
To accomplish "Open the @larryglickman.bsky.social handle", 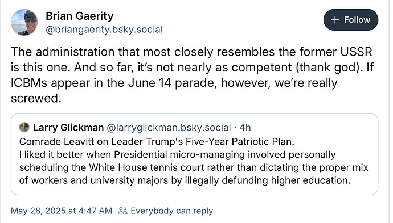I will pos(169,127).
